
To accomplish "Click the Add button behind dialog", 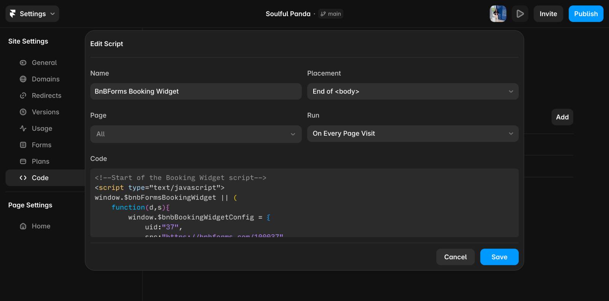I will [x=562, y=117].
